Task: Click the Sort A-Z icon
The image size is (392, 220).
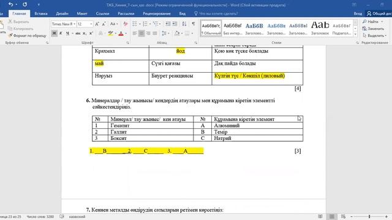Action: point(184,24)
